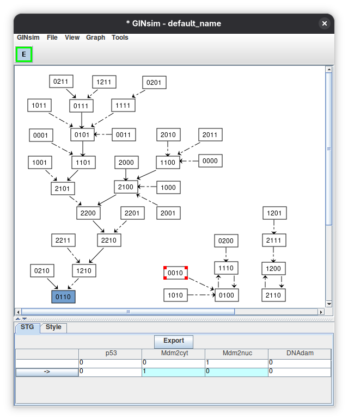Select the 0010 state node
Image resolution: width=348 pixels, height=420 pixels.
(x=175, y=273)
